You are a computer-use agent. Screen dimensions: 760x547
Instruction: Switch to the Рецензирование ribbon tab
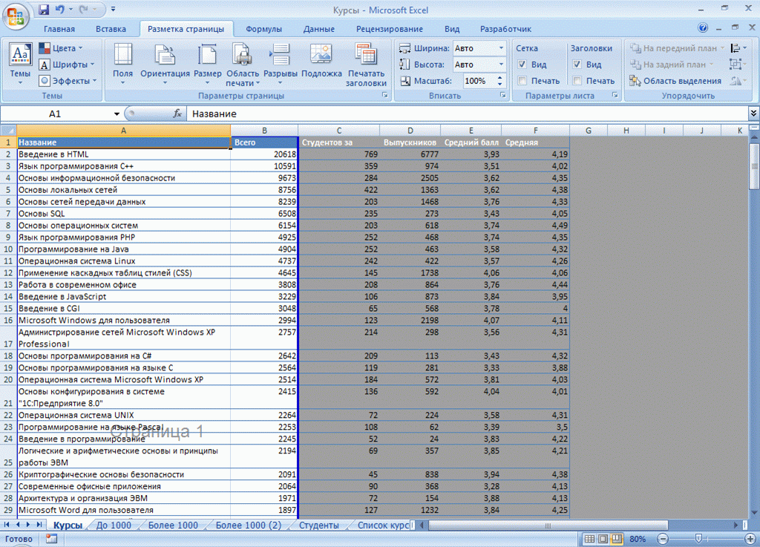tap(389, 29)
